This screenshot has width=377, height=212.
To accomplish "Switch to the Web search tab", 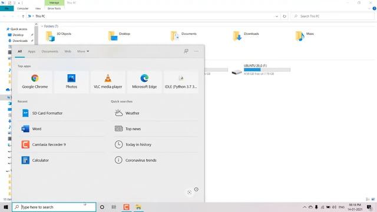I will point(68,51).
